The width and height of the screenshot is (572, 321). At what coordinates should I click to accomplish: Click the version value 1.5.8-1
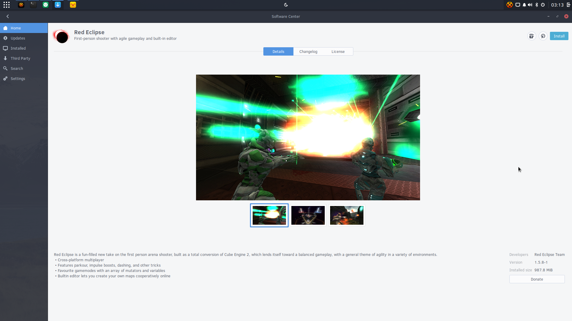click(541, 262)
